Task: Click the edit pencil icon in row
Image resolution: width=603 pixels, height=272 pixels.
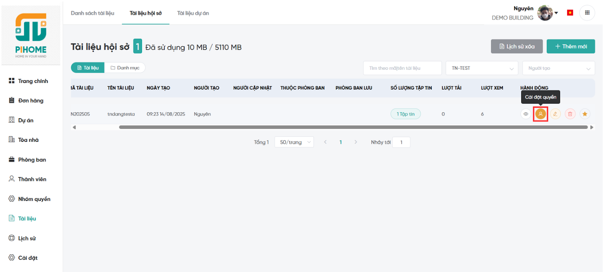Action: [x=555, y=114]
